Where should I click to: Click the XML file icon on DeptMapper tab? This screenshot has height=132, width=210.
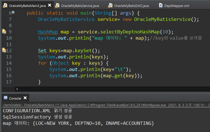pyautogui.click(x=161, y=5)
